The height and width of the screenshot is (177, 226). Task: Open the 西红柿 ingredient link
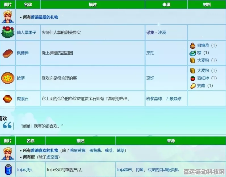[x=203, y=78]
